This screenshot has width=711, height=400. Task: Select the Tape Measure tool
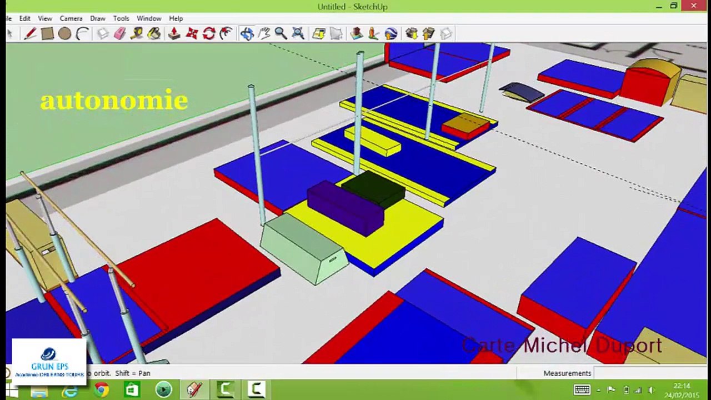point(137,34)
